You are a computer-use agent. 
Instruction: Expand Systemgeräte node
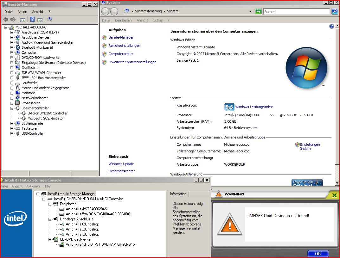coord(12,123)
